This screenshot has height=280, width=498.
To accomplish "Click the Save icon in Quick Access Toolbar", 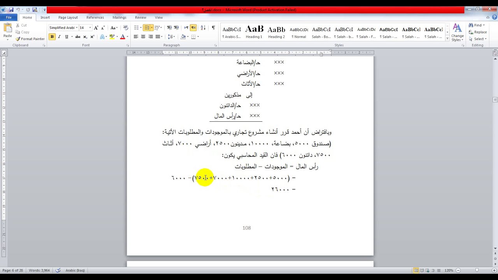I will (x=11, y=10).
